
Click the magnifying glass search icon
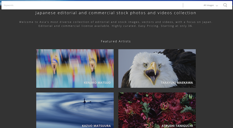225,5
